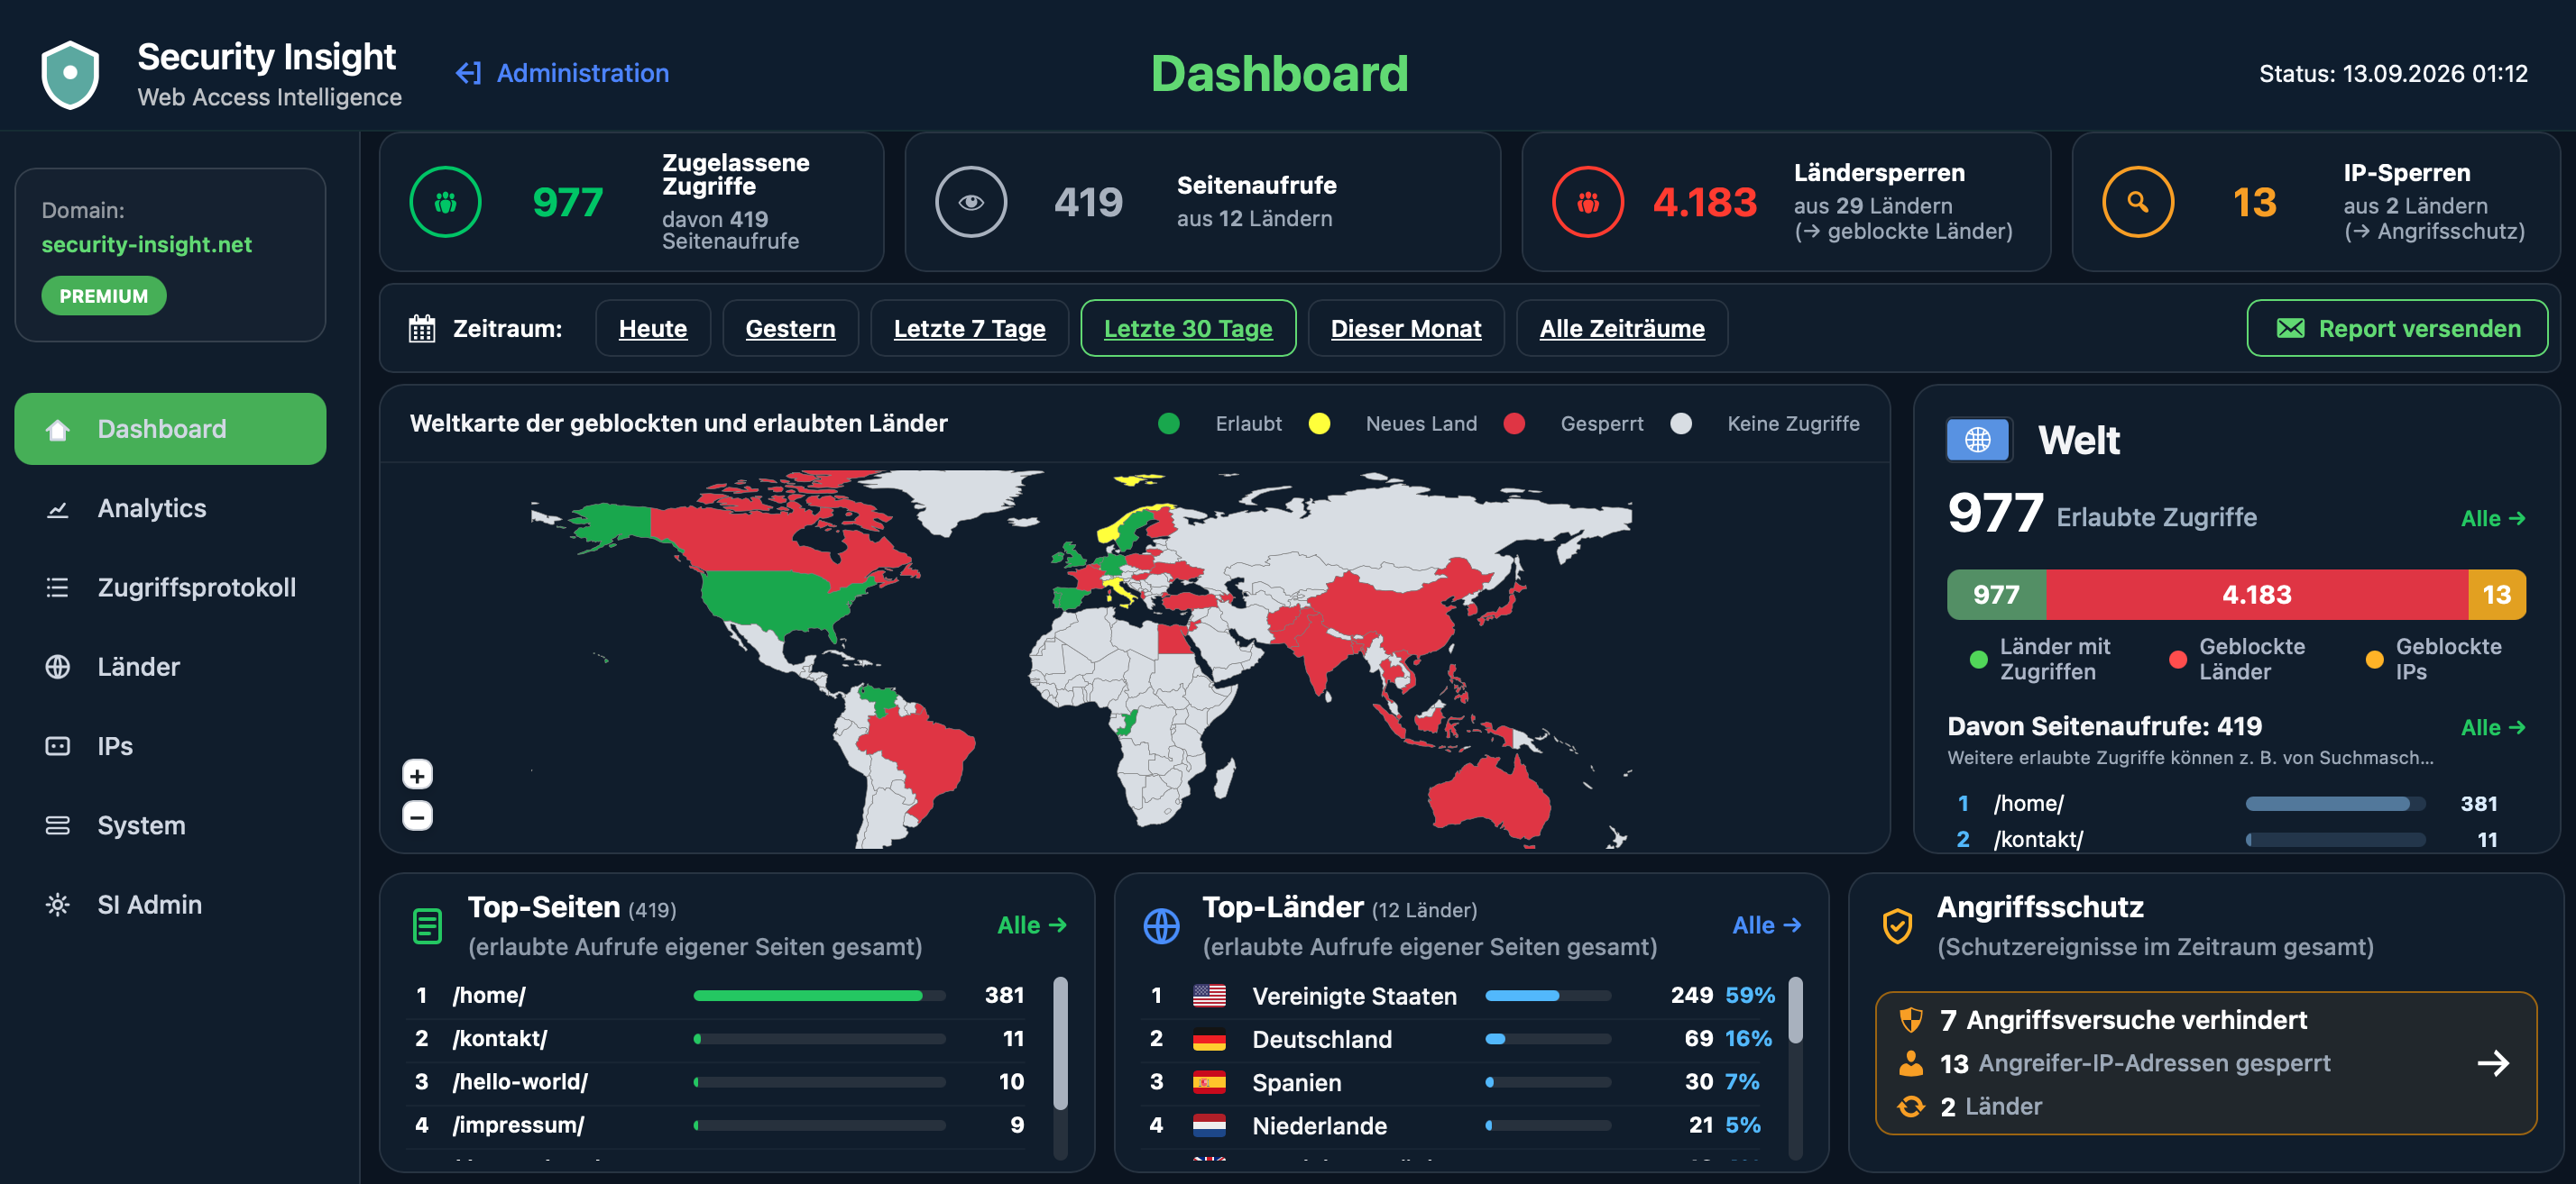The height and width of the screenshot is (1184, 2576).
Task: Click the calendar icon beside Zeitraum
Action: 422,329
